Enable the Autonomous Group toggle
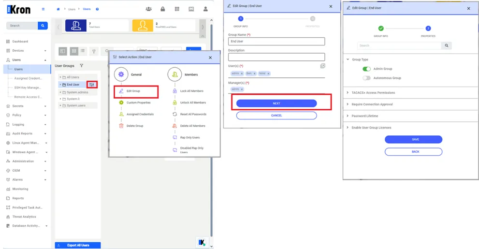This screenshot has height=249, width=479. pyautogui.click(x=366, y=78)
